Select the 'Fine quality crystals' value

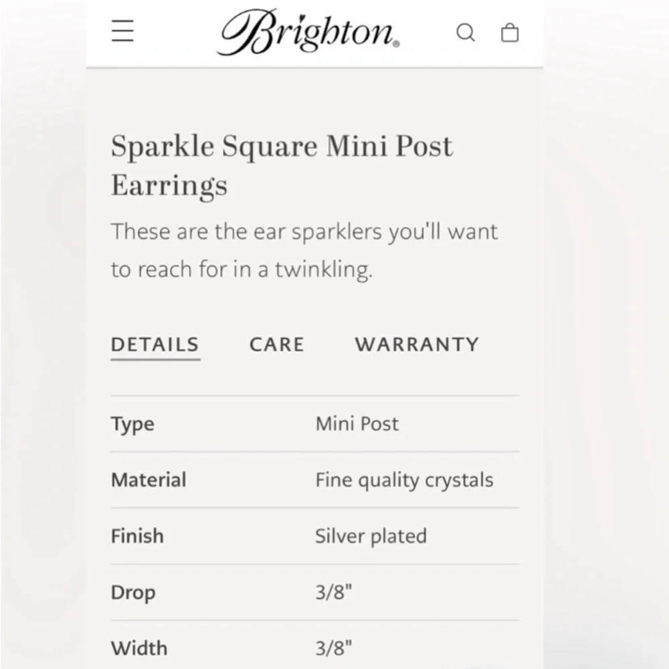404,480
